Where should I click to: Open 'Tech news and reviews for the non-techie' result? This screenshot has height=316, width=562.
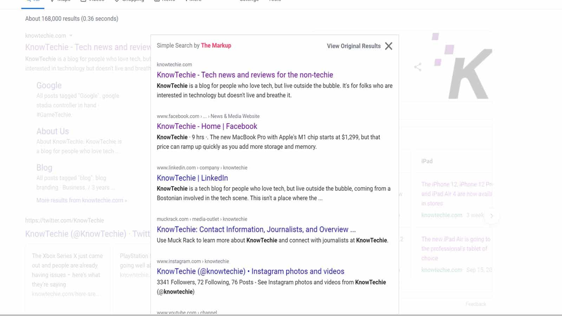click(x=245, y=75)
